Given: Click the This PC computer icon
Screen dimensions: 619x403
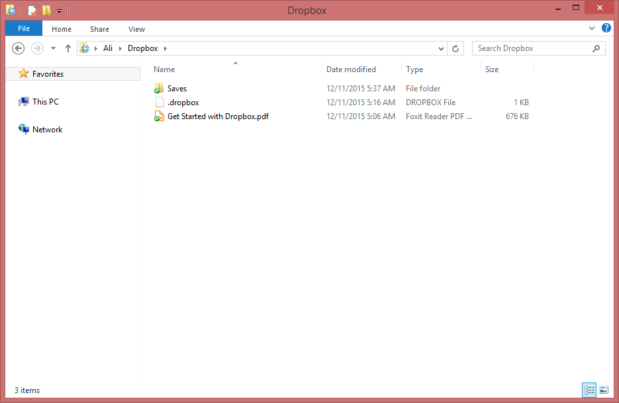Looking at the screenshot, I should click(x=24, y=102).
